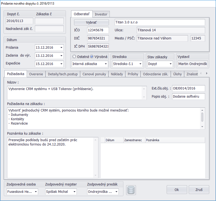Go to the Náklady tab

tap(117, 74)
